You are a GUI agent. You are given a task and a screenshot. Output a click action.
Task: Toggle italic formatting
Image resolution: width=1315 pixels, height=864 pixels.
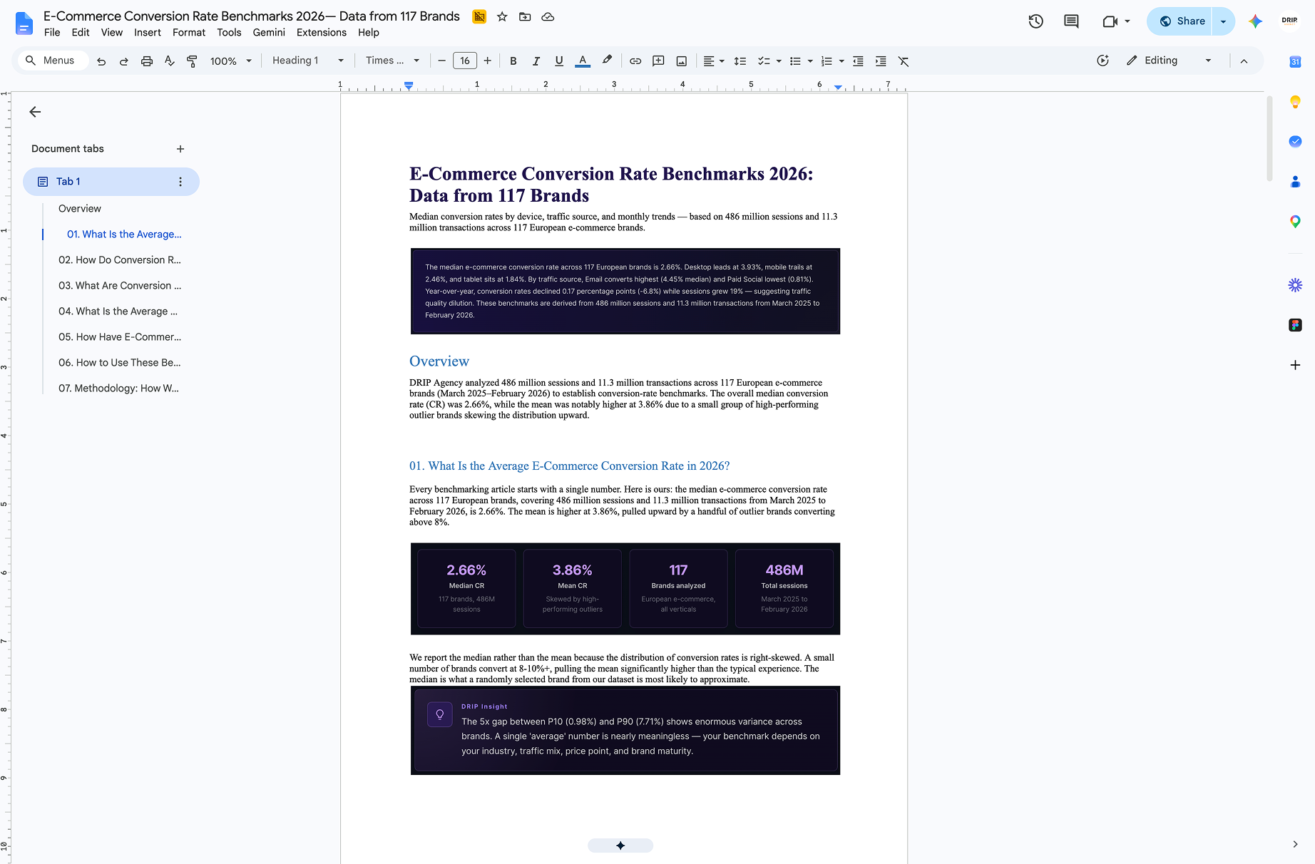pos(536,61)
